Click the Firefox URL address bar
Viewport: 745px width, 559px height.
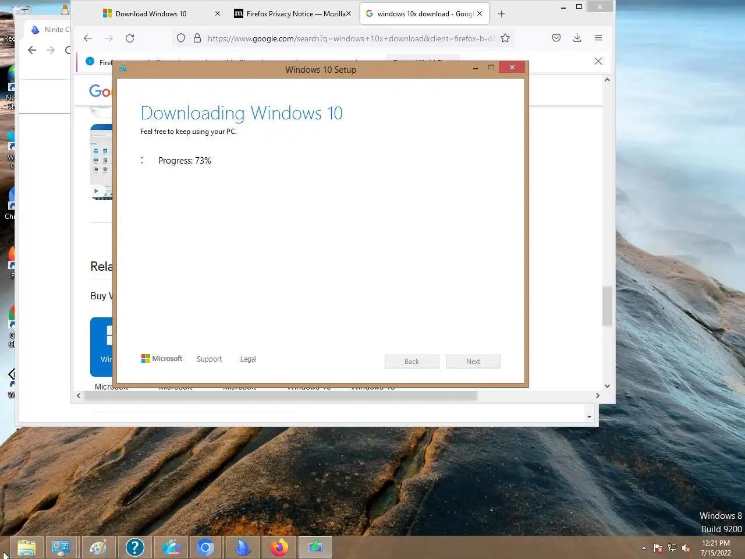(352, 38)
